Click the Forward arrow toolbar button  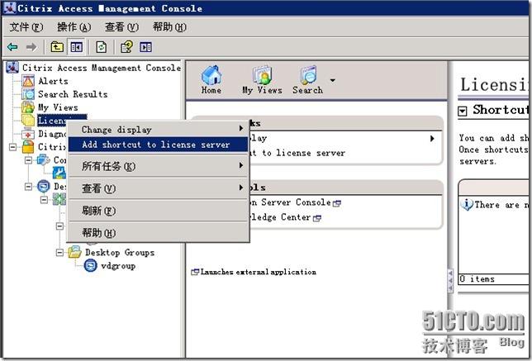pyautogui.click(x=31, y=47)
